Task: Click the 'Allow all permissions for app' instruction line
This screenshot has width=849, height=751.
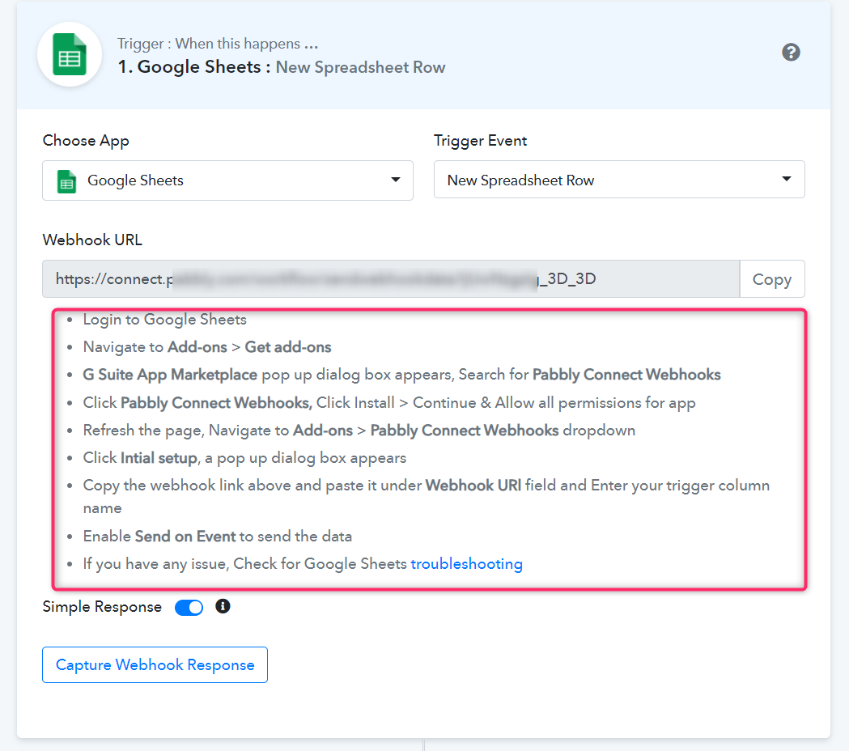Action: (389, 403)
